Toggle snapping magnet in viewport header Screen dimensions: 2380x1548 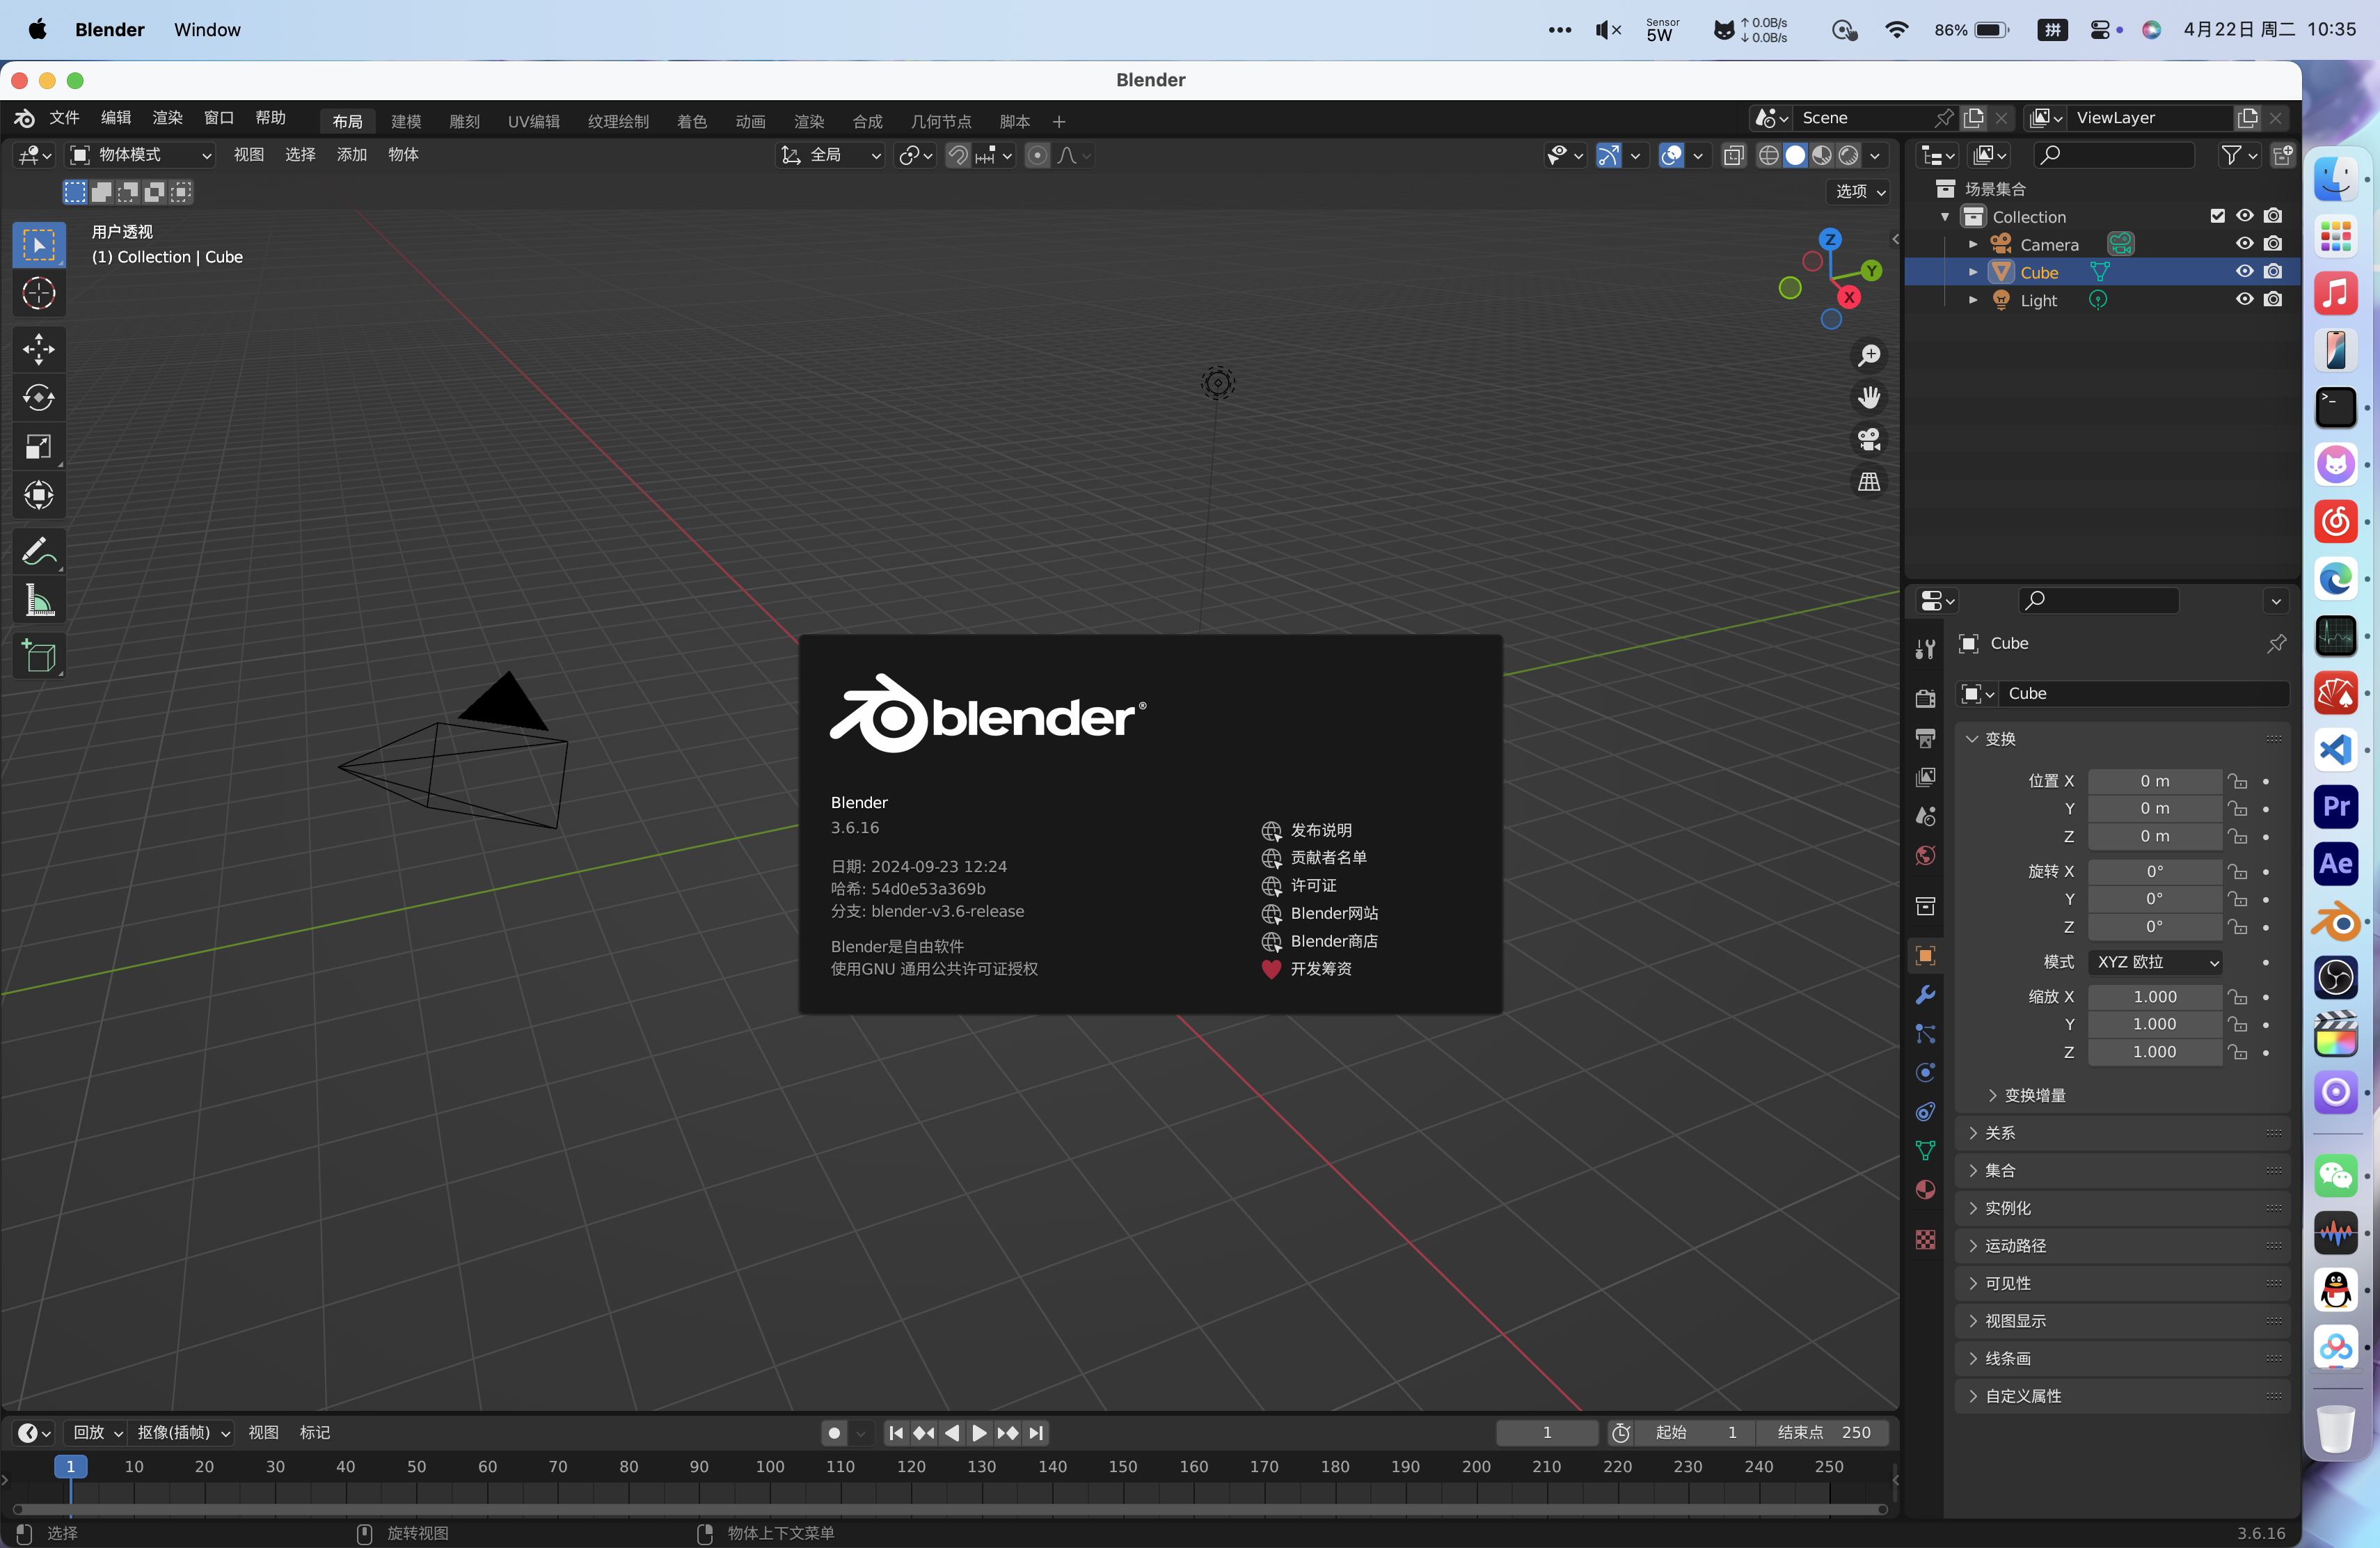coord(957,155)
